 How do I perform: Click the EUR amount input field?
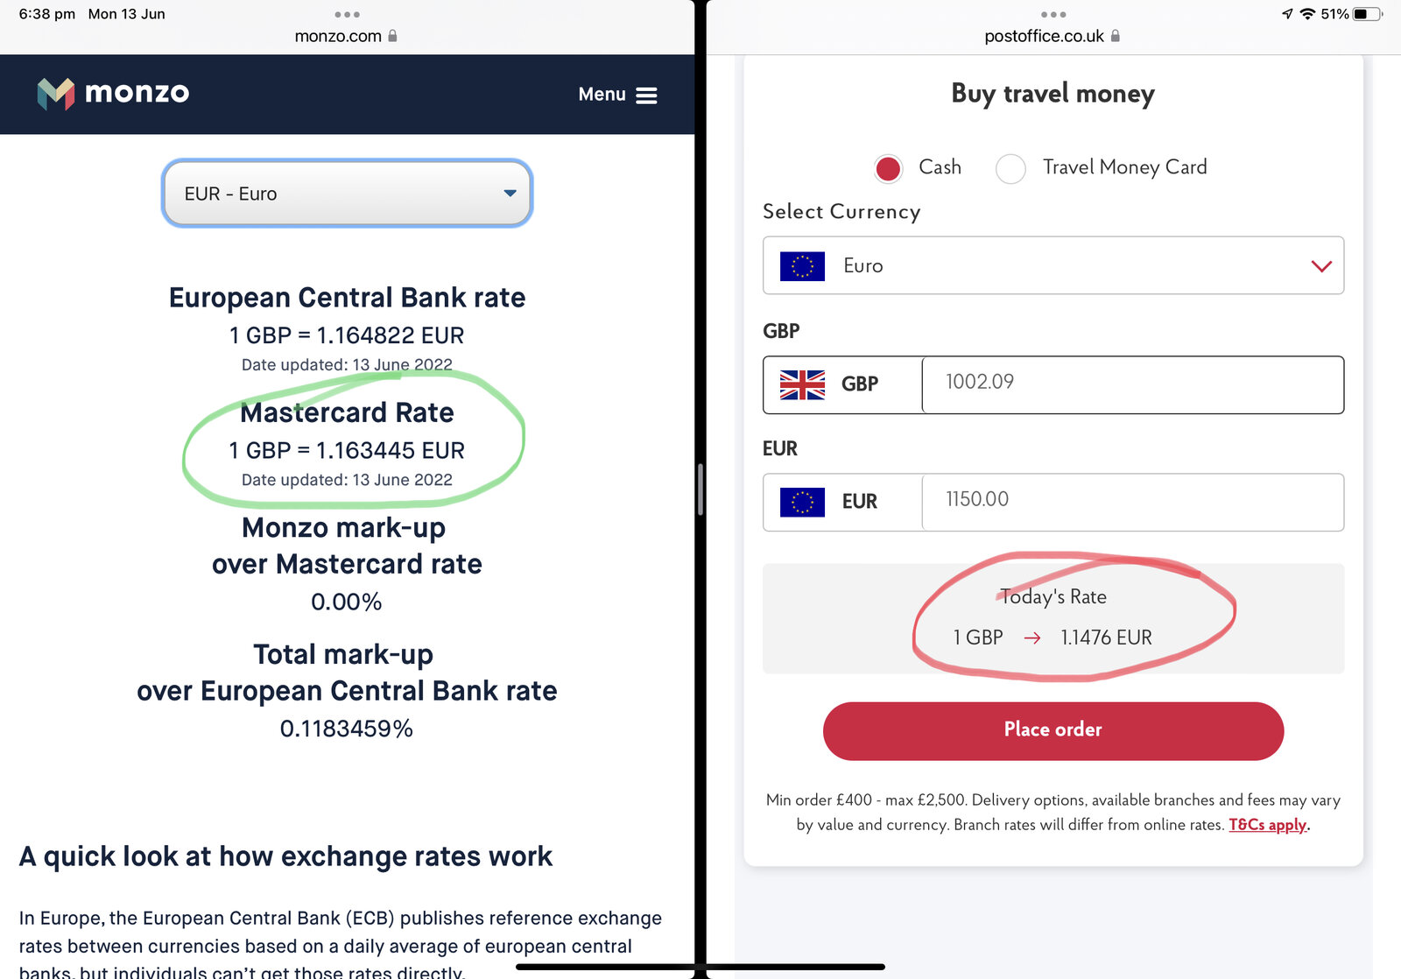[1131, 501]
